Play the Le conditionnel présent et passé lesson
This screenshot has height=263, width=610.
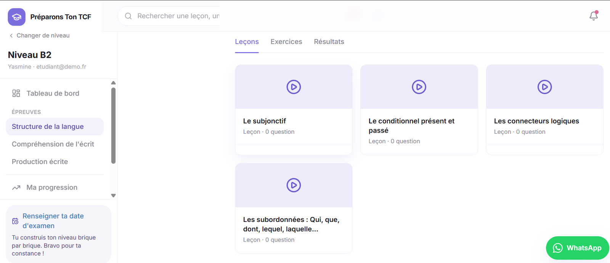(419, 87)
